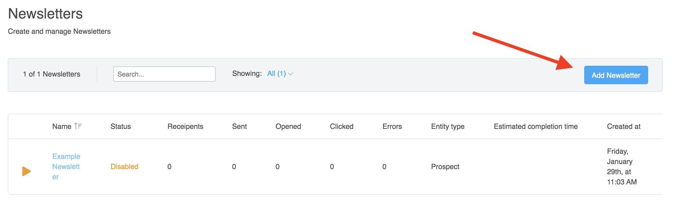
Task: Click the Estimated completion time header
Action: 536,126
